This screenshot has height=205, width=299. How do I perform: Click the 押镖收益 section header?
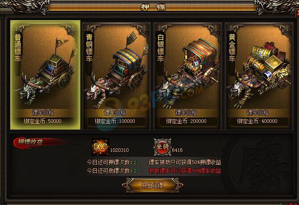point(30,142)
